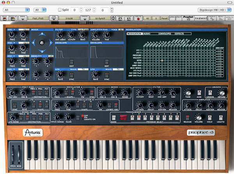Click mixer joystick arrow C
This screenshot has height=174, width=234.
tap(51, 43)
